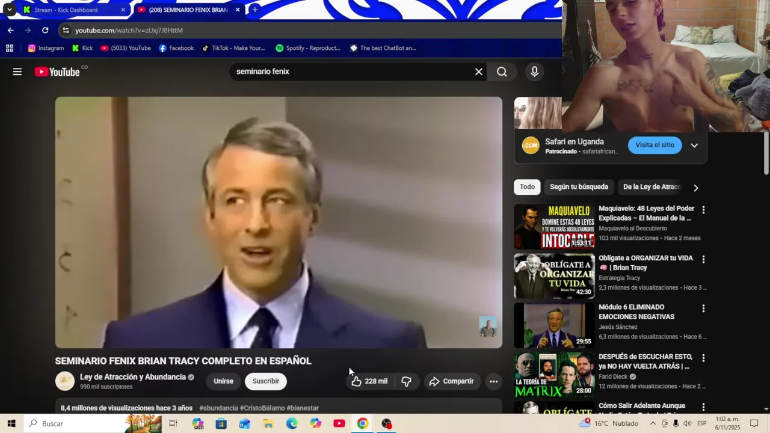Open the Spotify - Reproduct bookmark
The height and width of the screenshot is (433, 770).
[x=308, y=48]
